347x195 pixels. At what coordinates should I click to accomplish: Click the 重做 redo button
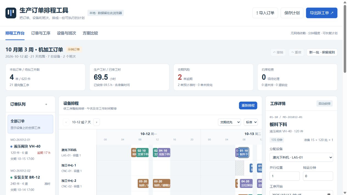coord(296,52)
